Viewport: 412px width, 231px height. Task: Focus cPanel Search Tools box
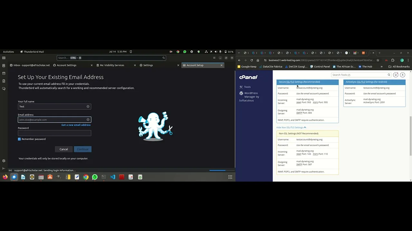point(361,75)
